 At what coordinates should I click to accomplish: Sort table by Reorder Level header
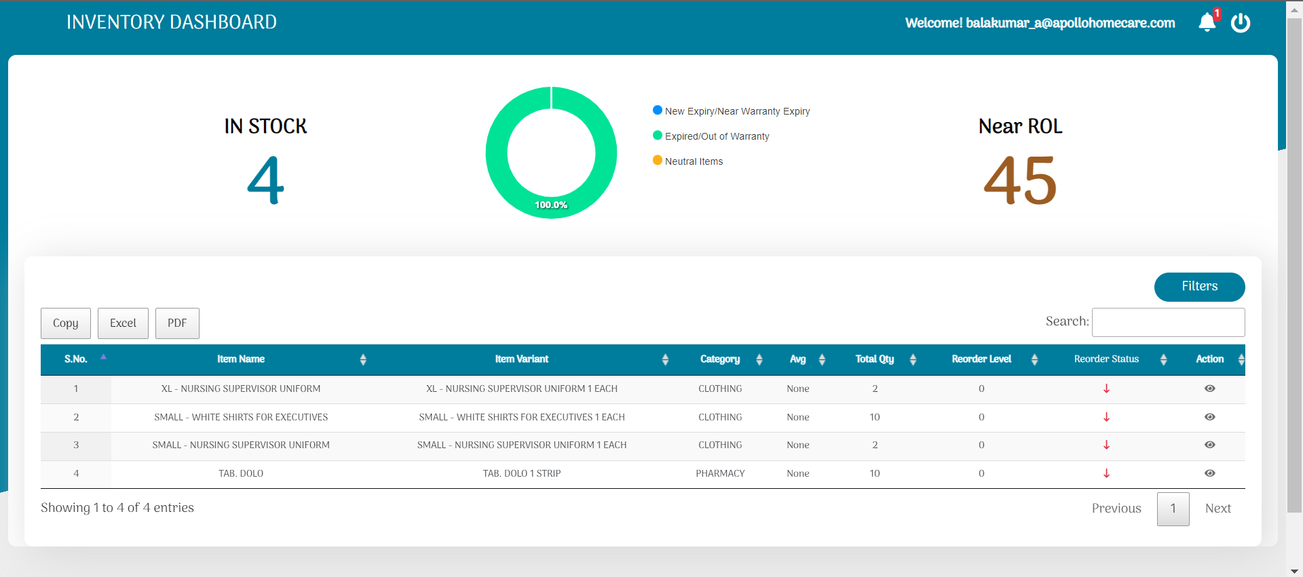pos(981,359)
